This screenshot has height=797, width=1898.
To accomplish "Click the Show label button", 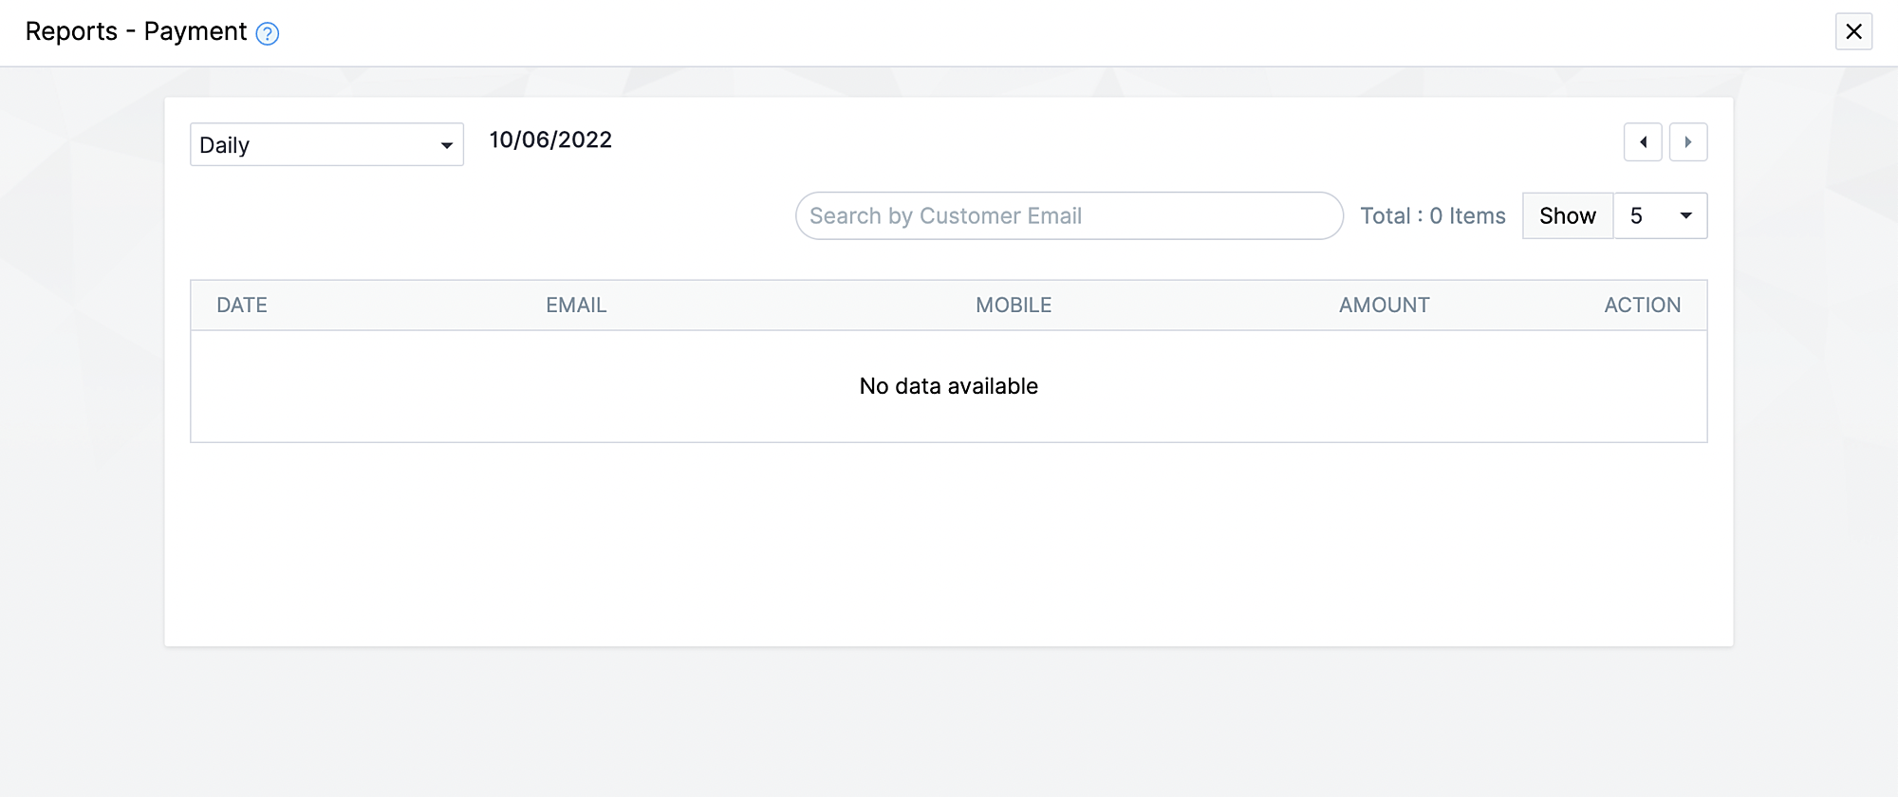I will (x=1567, y=216).
